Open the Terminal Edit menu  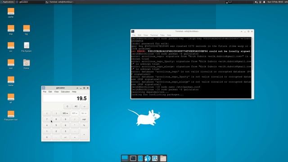(139, 35)
